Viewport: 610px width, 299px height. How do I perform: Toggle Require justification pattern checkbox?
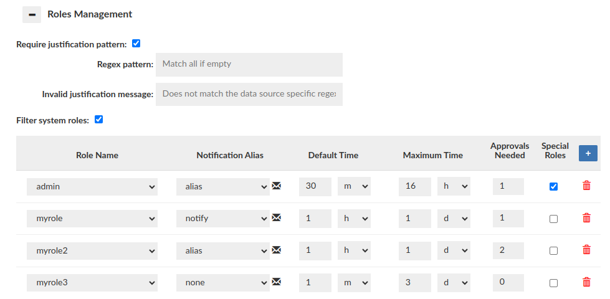pyautogui.click(x=136, y=44)
